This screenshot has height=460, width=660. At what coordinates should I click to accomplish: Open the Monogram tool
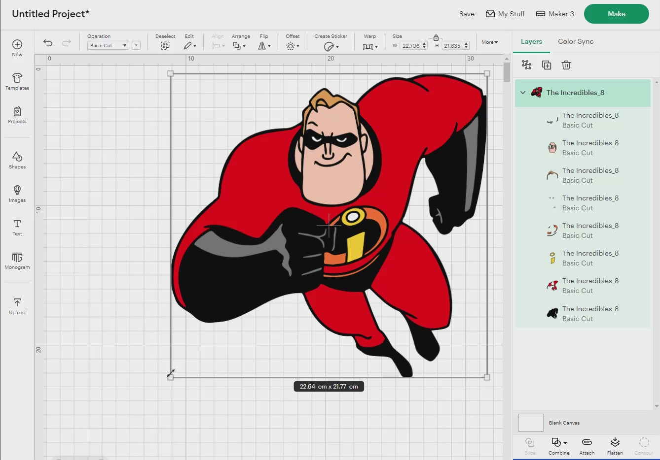click(17, 261)
